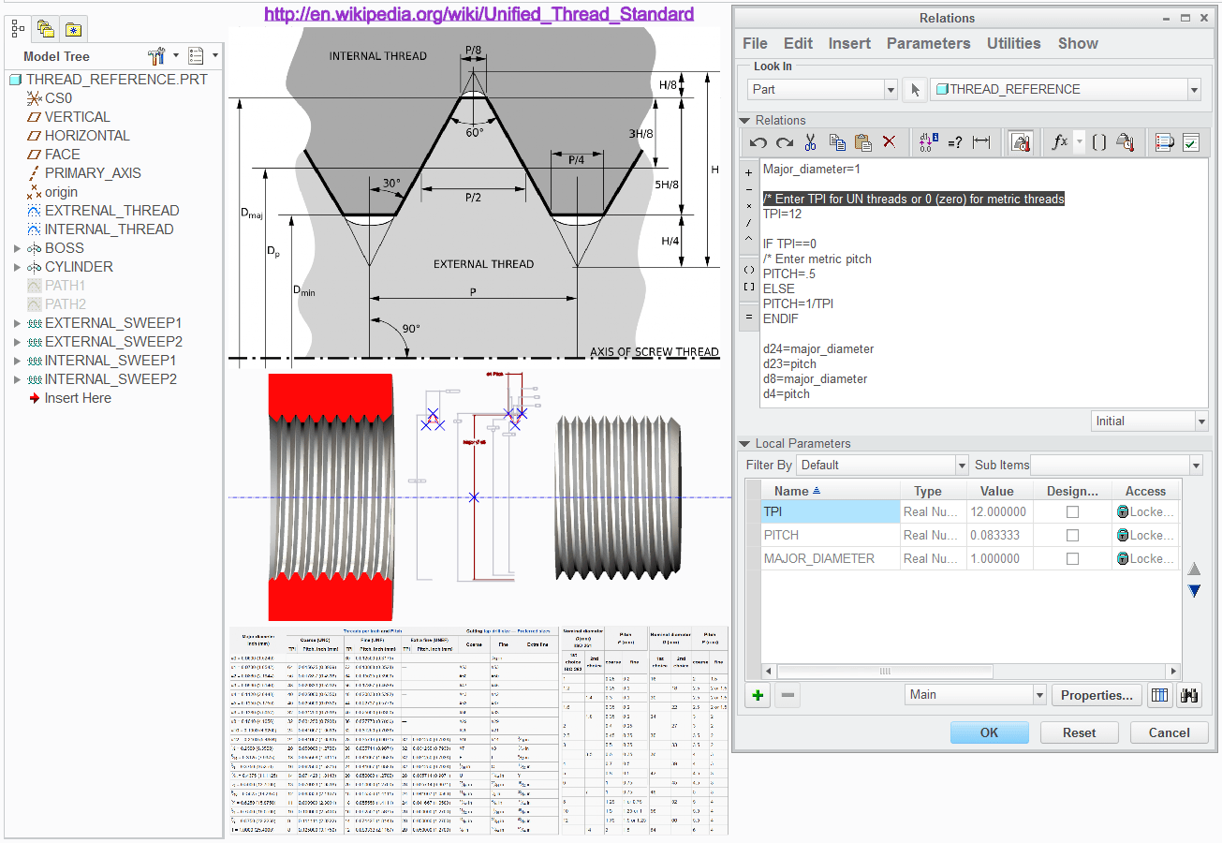The image size is (1222, 843).
Task: Confirm the relations with OK
Action: [x=989, y=733]
